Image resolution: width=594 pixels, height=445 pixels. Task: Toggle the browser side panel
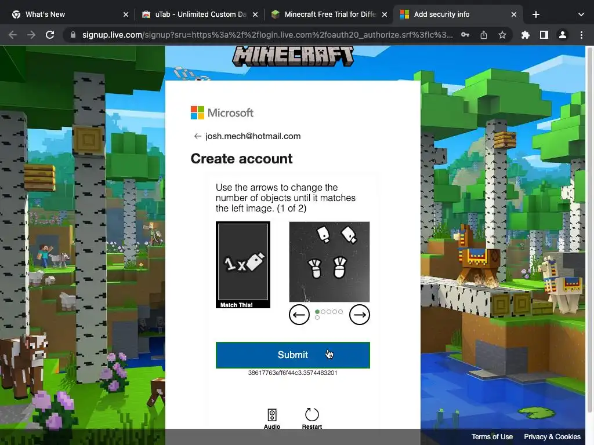[x=544, y=35]
